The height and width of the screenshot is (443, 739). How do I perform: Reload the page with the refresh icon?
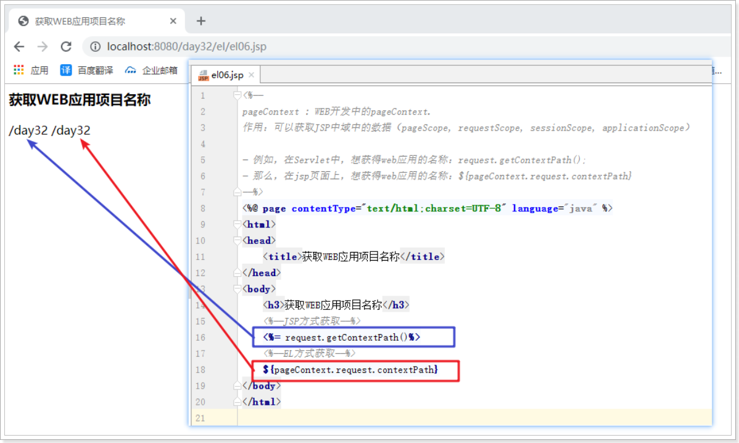tap(66, 47)
